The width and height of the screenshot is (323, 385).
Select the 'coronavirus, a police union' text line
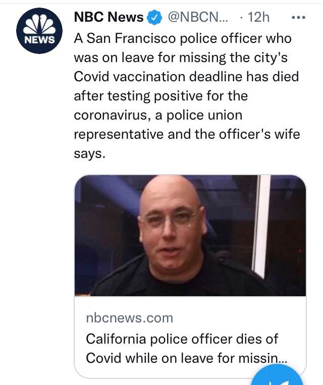(158, 115)
